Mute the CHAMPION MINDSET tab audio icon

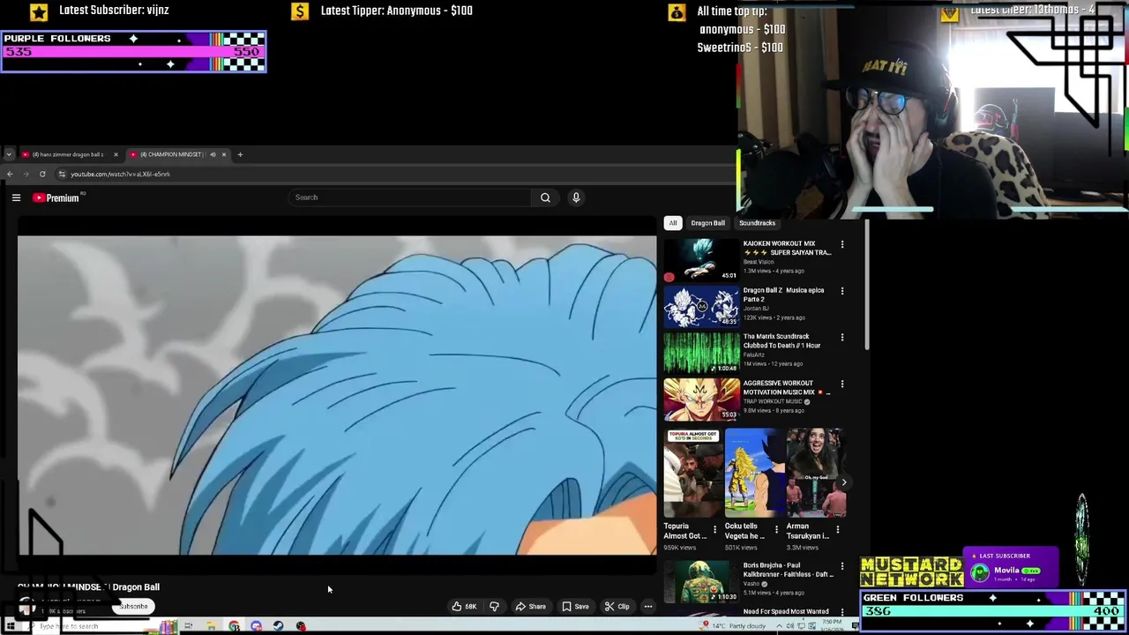(x=213, y=154)
